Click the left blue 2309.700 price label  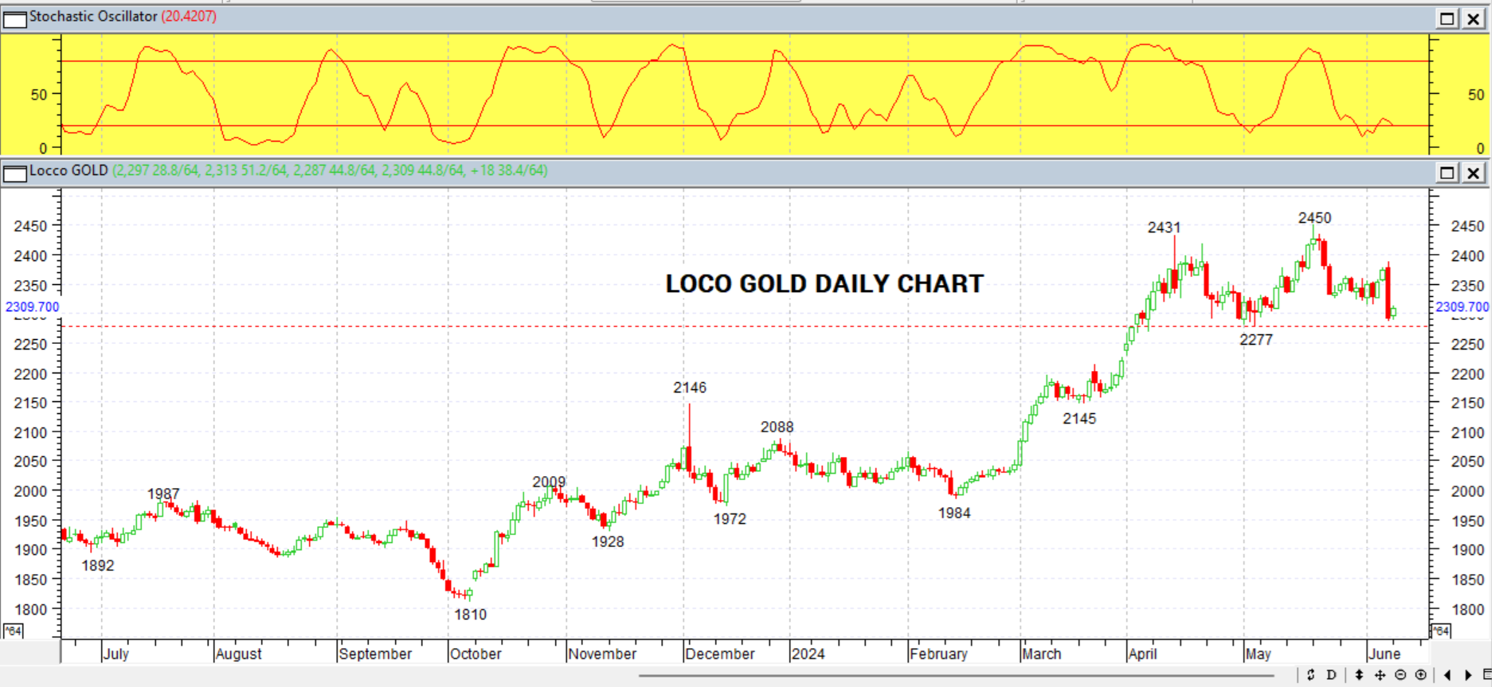pos(32,306)
